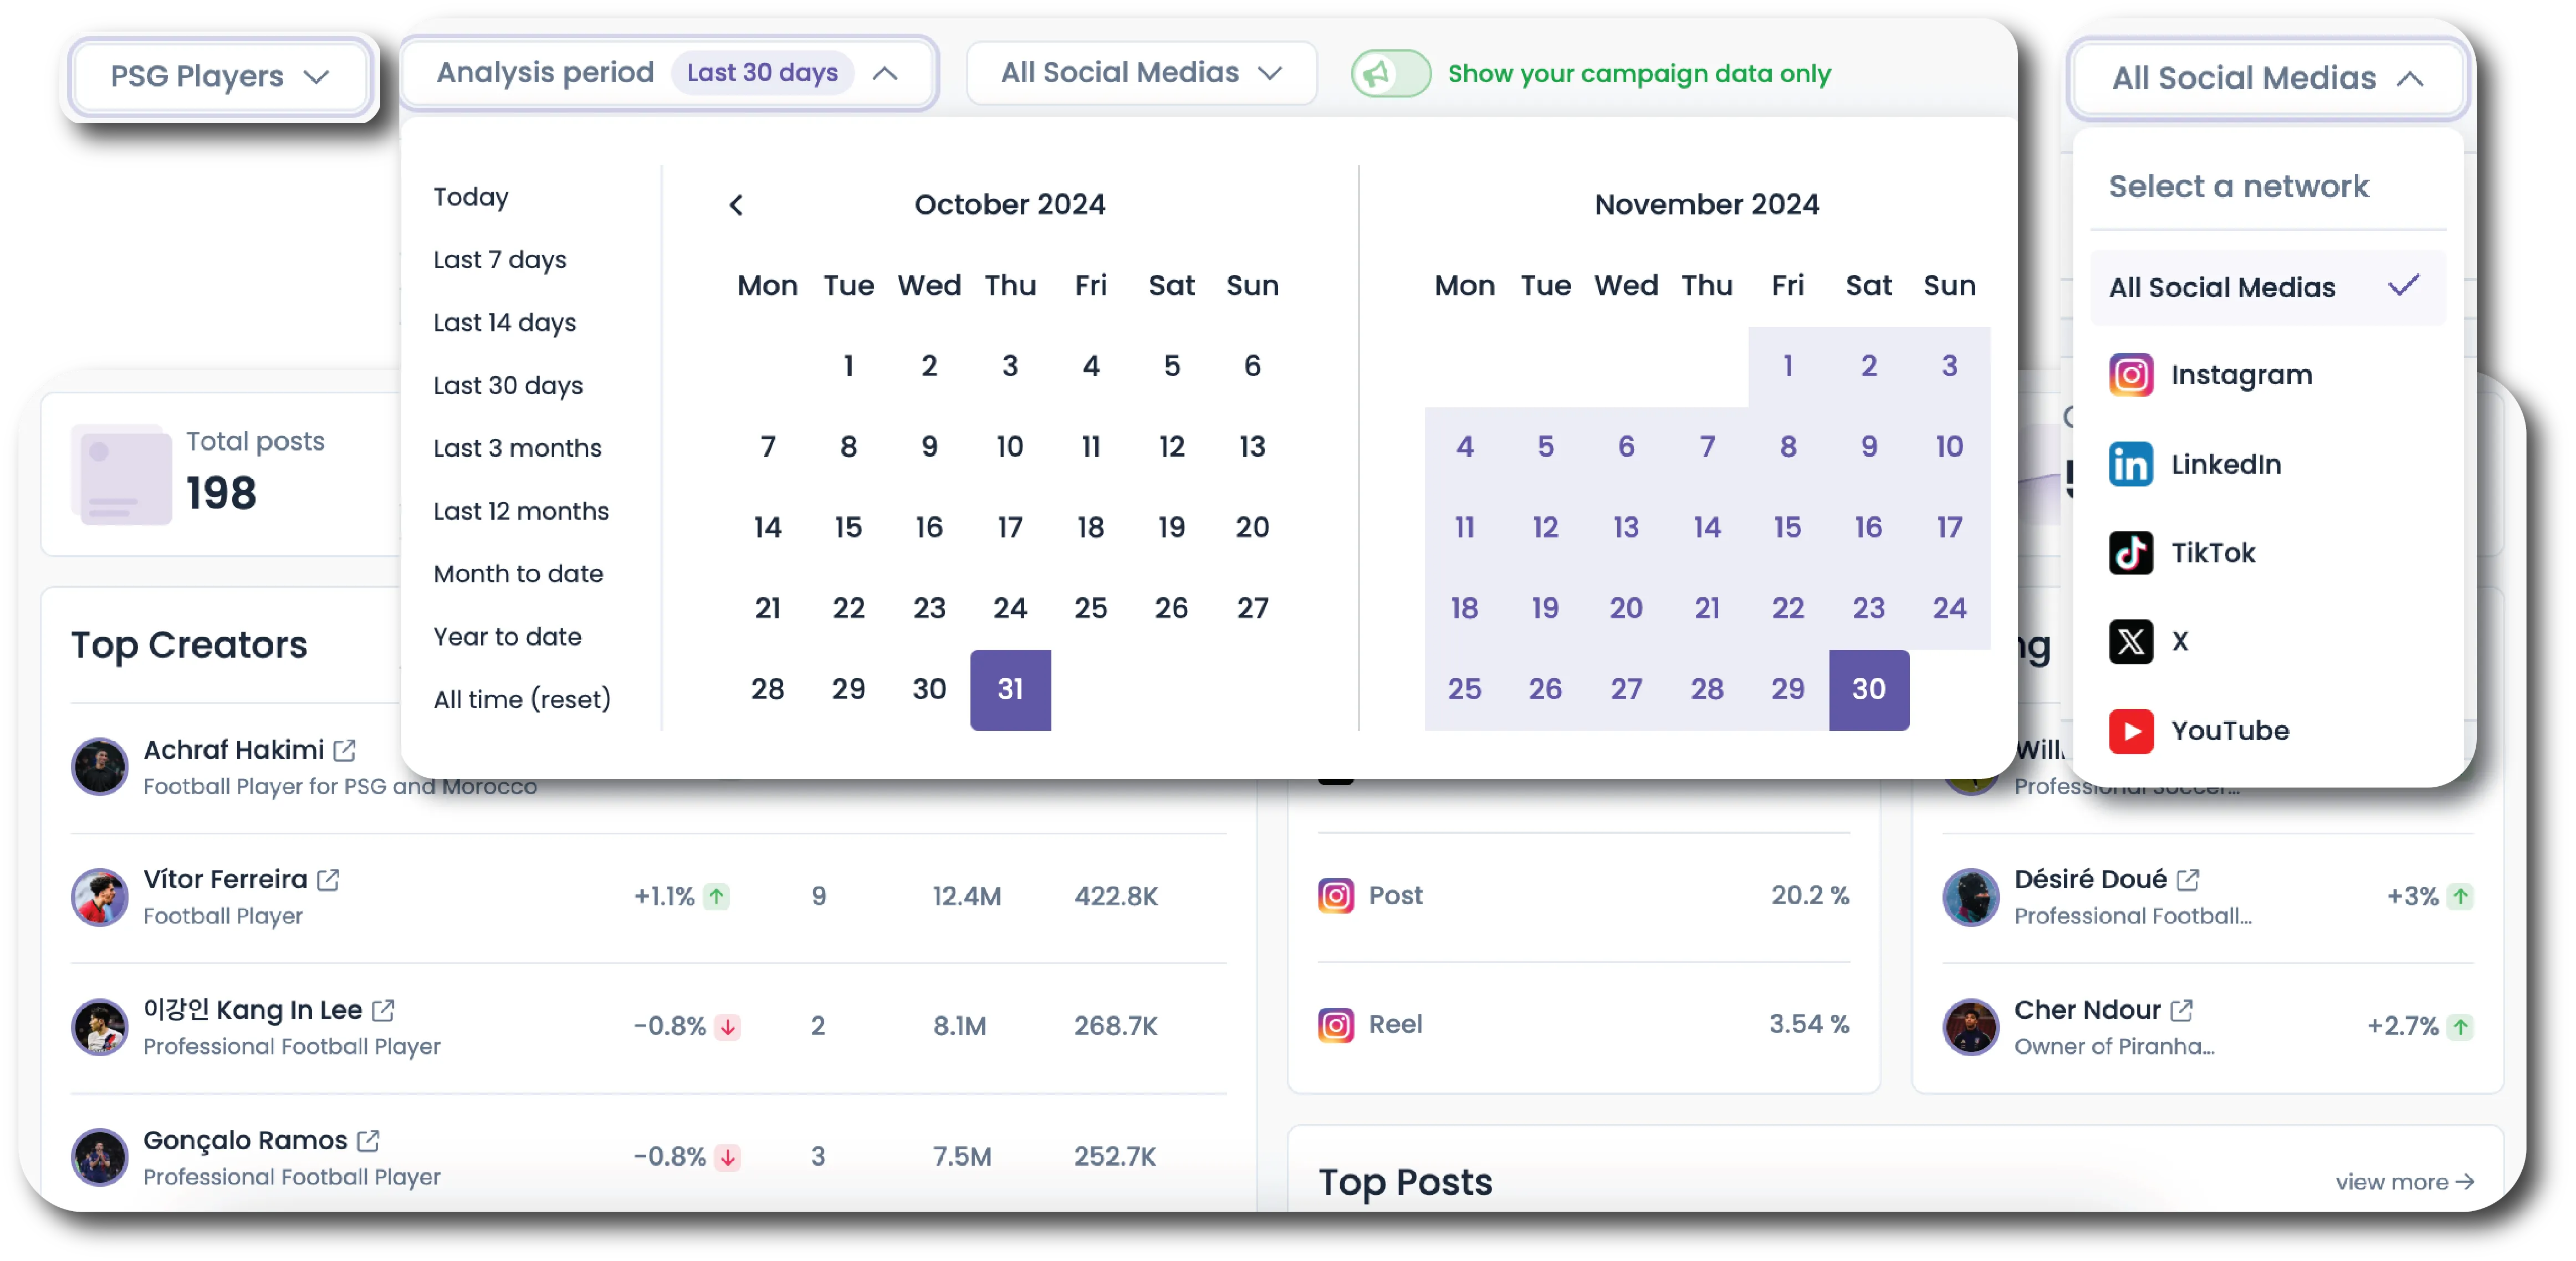This screenshot has width=2576, height=1261.
Task: Select the LinkedIn network icon
Action: click(2130, 464)
